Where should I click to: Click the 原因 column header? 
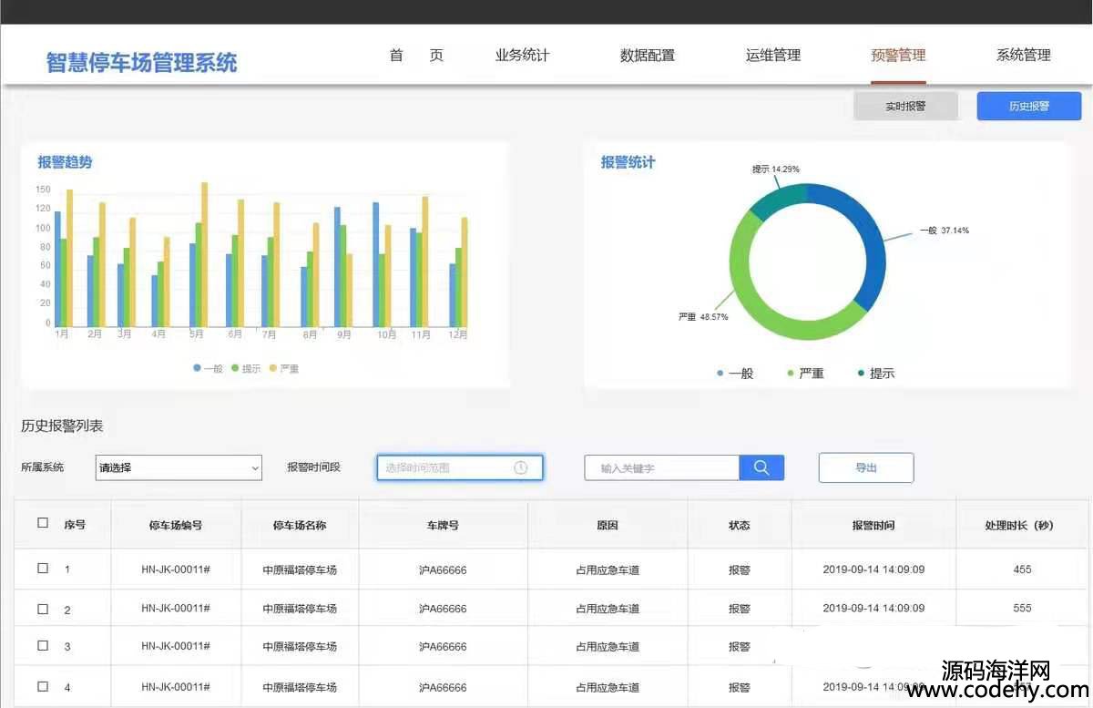[608, 525]
